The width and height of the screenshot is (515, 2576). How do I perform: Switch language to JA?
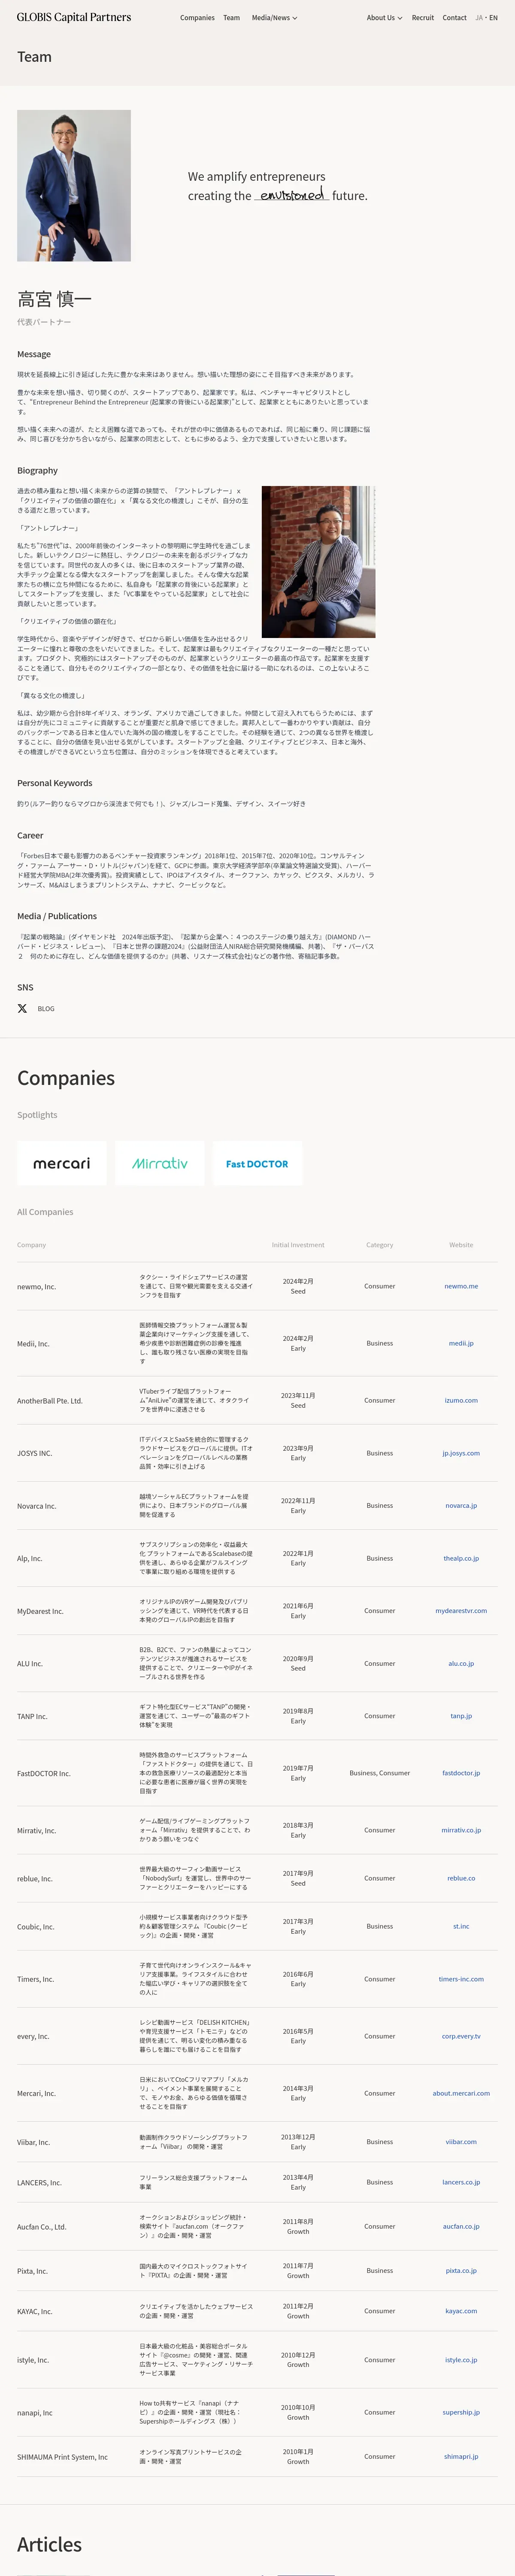point(479,18)
